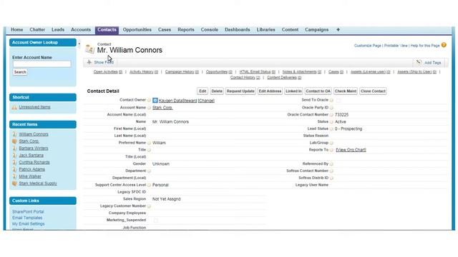Open Unresolved Items shortcut
The image size is (458, 257).
point(34,107)
